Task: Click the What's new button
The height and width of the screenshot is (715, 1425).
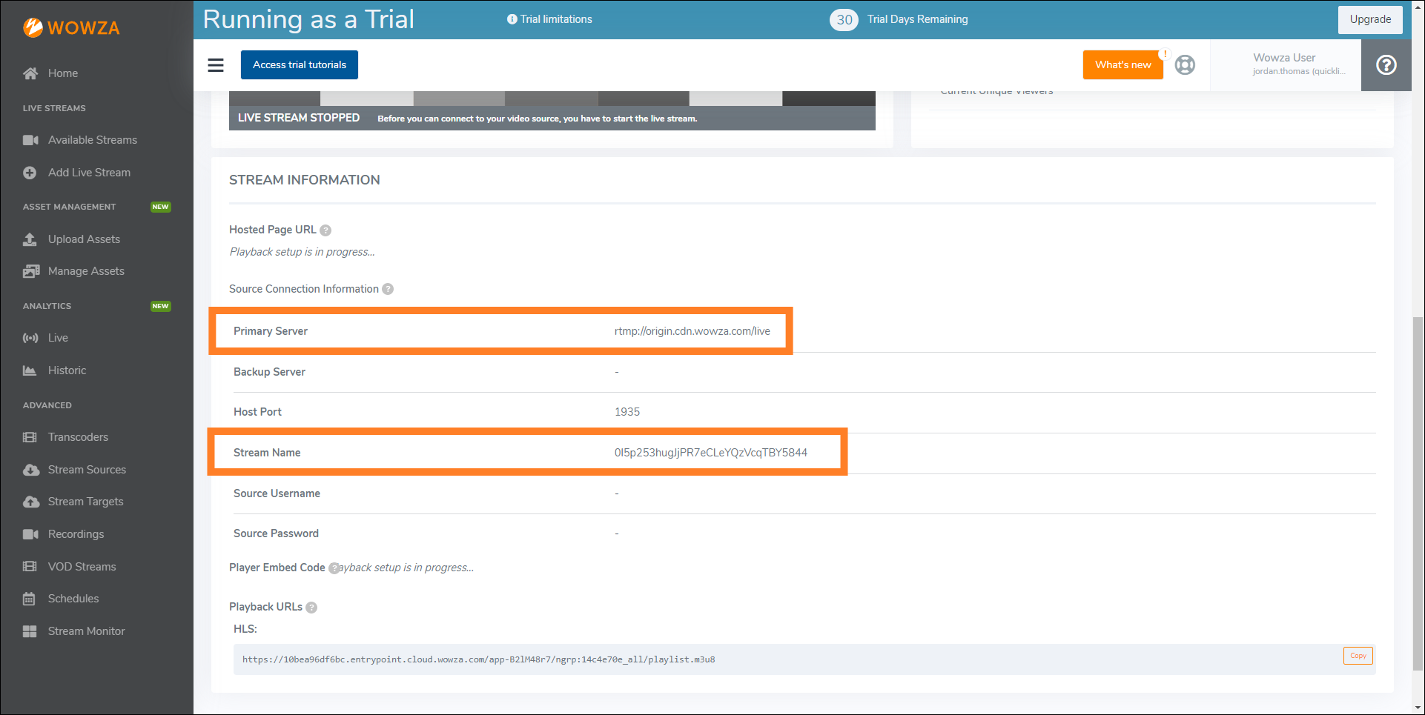Action: pyautogui.click(x=1123, y=65)
